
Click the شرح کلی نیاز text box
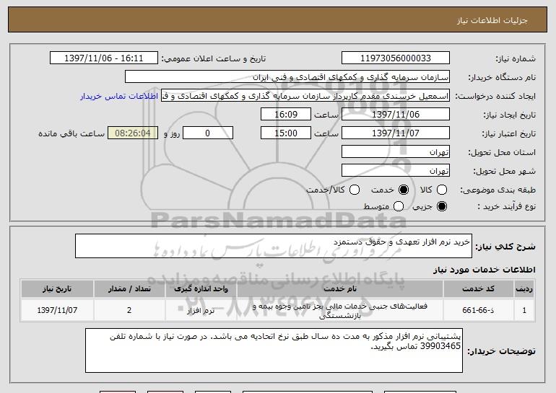point(274,246)
